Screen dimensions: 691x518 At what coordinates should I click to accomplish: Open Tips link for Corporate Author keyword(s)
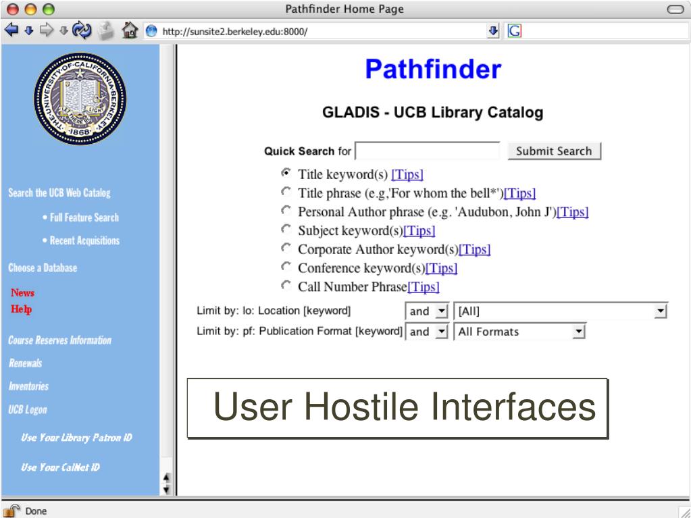point(475,250)
